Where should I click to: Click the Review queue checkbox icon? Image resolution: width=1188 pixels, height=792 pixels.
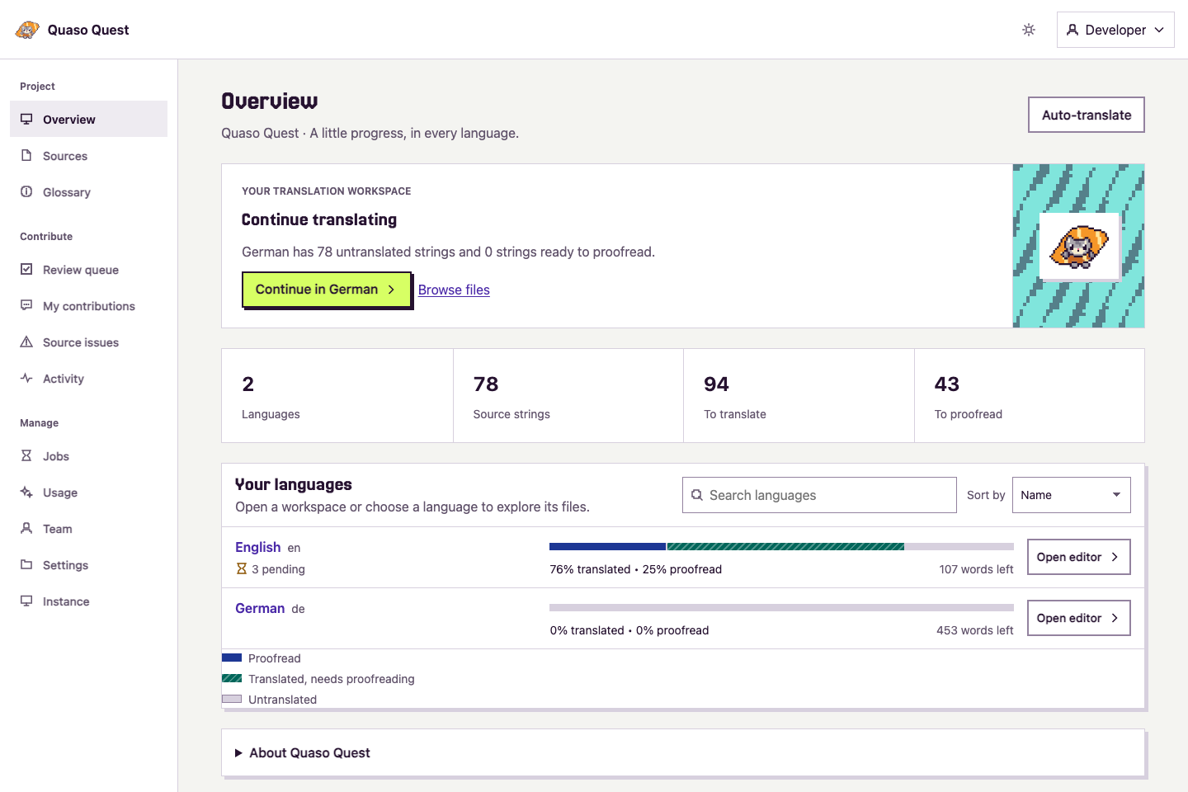tap(26, 269)
